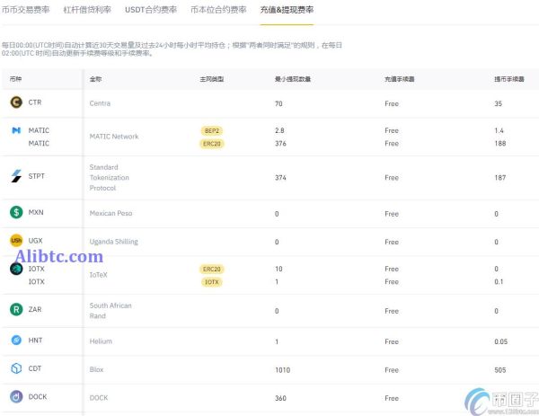Click the MATIC coin icon
The image size is (539, 416).
coord(16,130)
